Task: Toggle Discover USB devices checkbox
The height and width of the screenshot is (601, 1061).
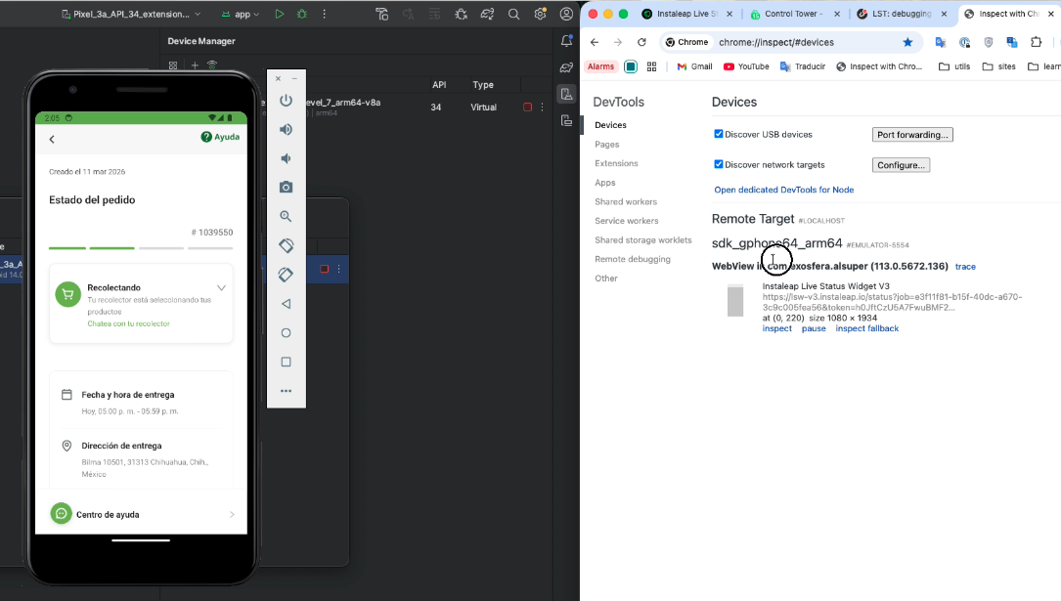Action: 719,134
